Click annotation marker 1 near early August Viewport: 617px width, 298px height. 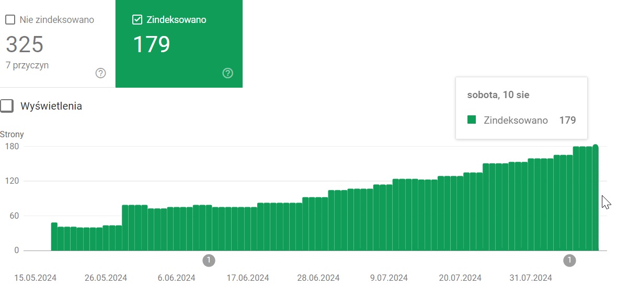click(569, 260)
